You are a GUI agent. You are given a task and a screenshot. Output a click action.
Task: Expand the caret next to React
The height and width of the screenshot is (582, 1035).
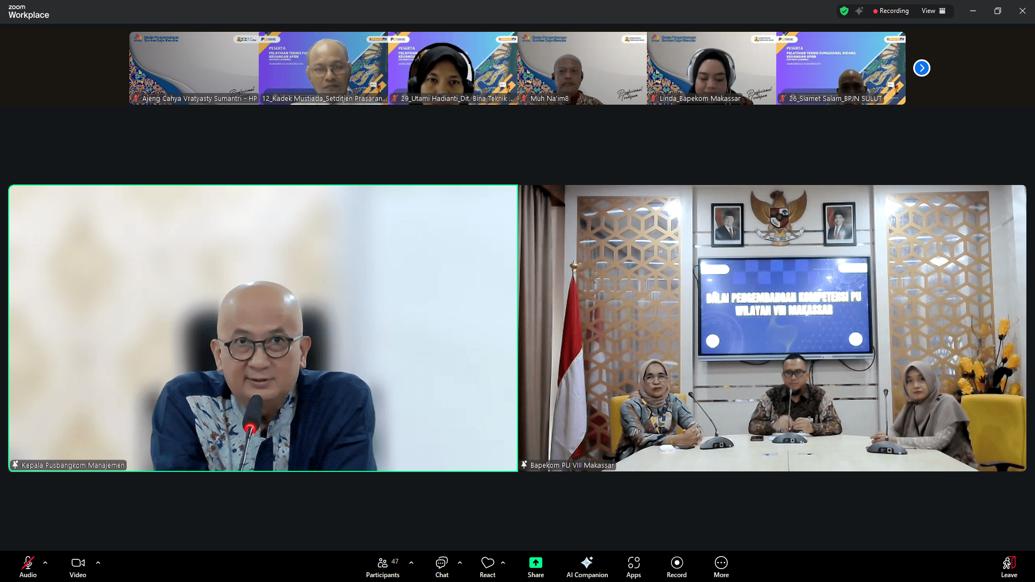click(x=503, y=563)
